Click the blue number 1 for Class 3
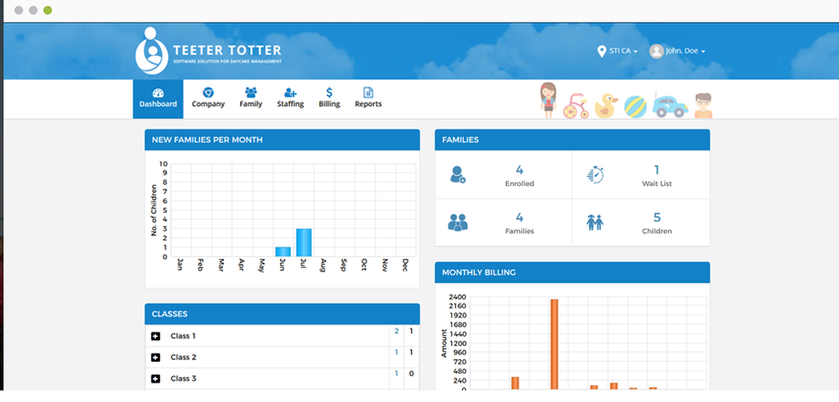The image size is (839, 402). coord(397,374)
